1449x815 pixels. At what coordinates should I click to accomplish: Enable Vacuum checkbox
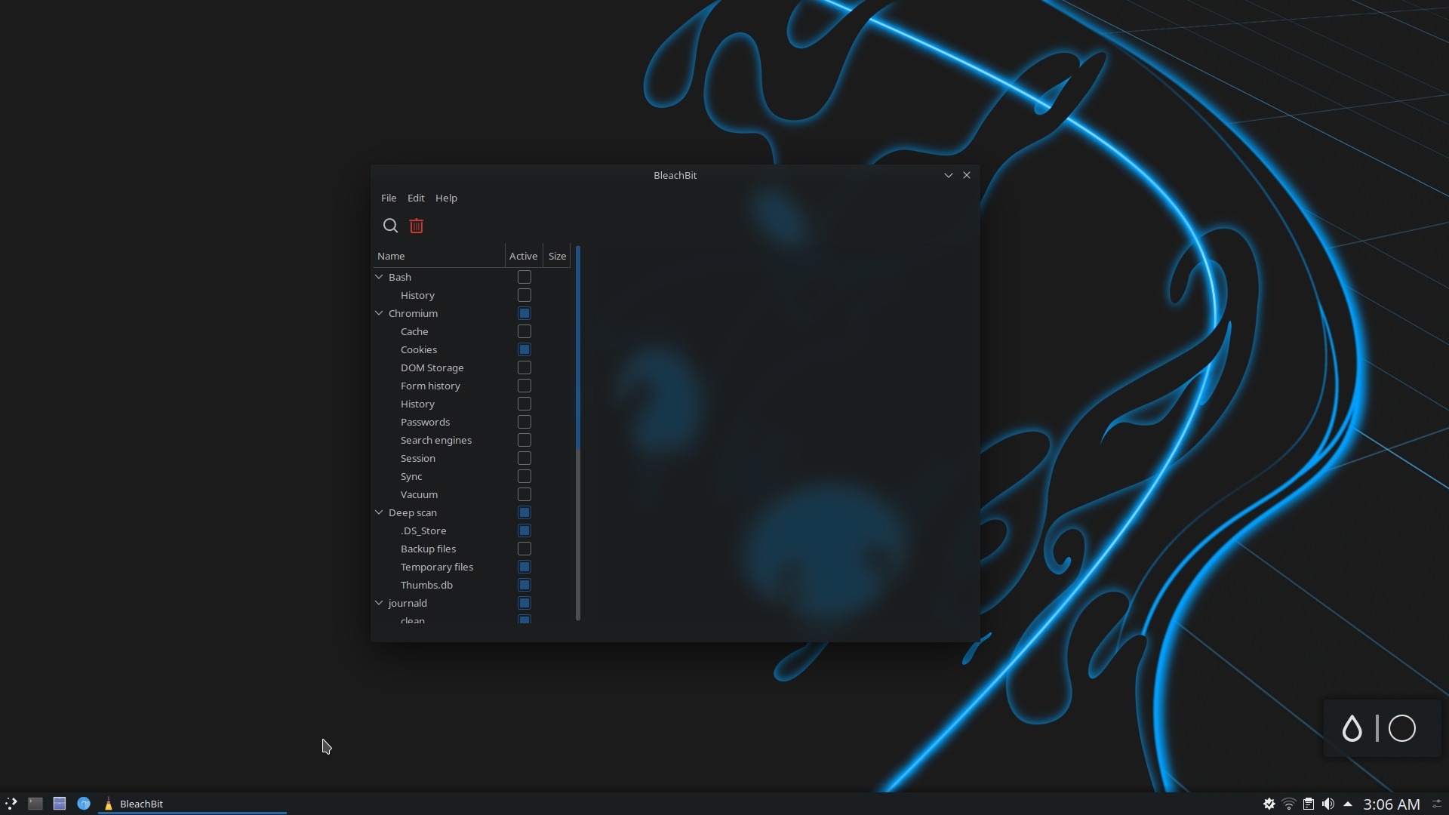pyautogui.click(x=525, y=494)
